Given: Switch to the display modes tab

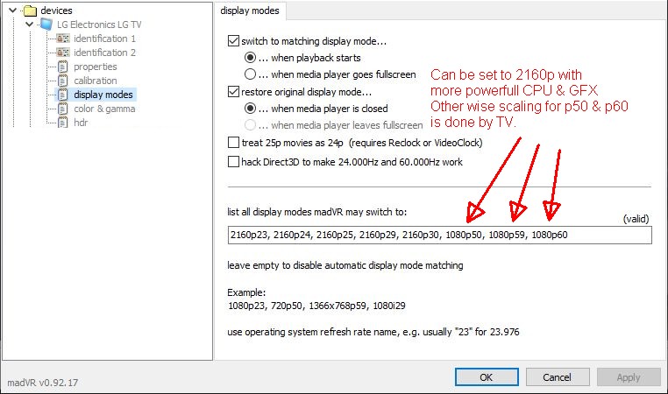Looking at the screenshot, I should [250, 11].
